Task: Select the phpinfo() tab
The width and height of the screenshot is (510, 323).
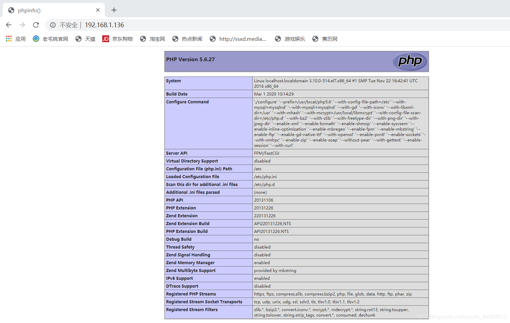Action: 54,10
